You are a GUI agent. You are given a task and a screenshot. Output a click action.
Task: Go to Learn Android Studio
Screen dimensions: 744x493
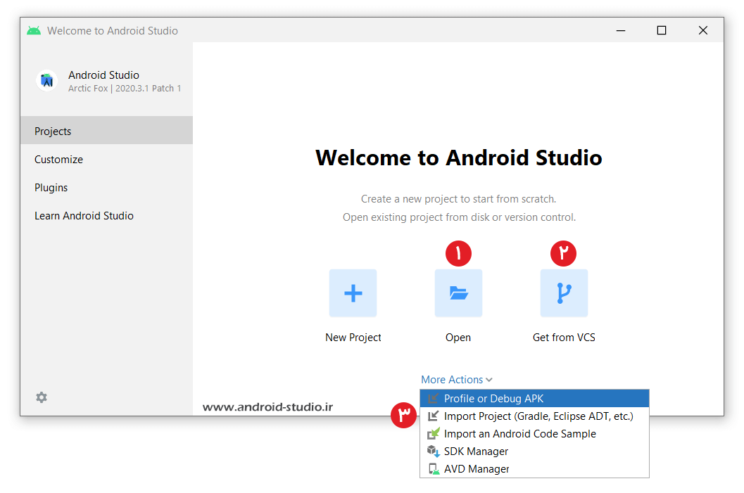click(84, 216)
